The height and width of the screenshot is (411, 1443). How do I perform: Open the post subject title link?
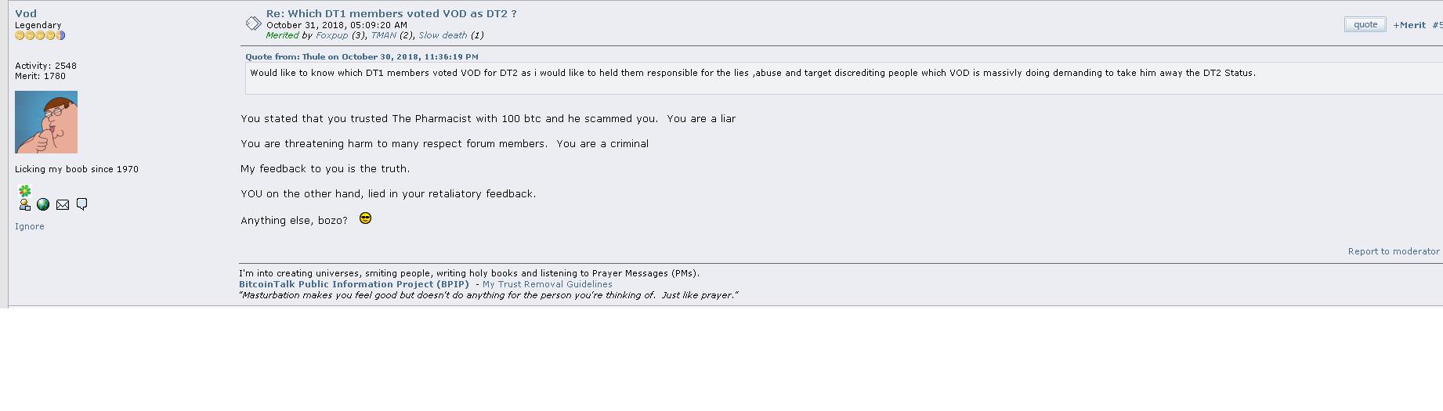tap(391, 13)
